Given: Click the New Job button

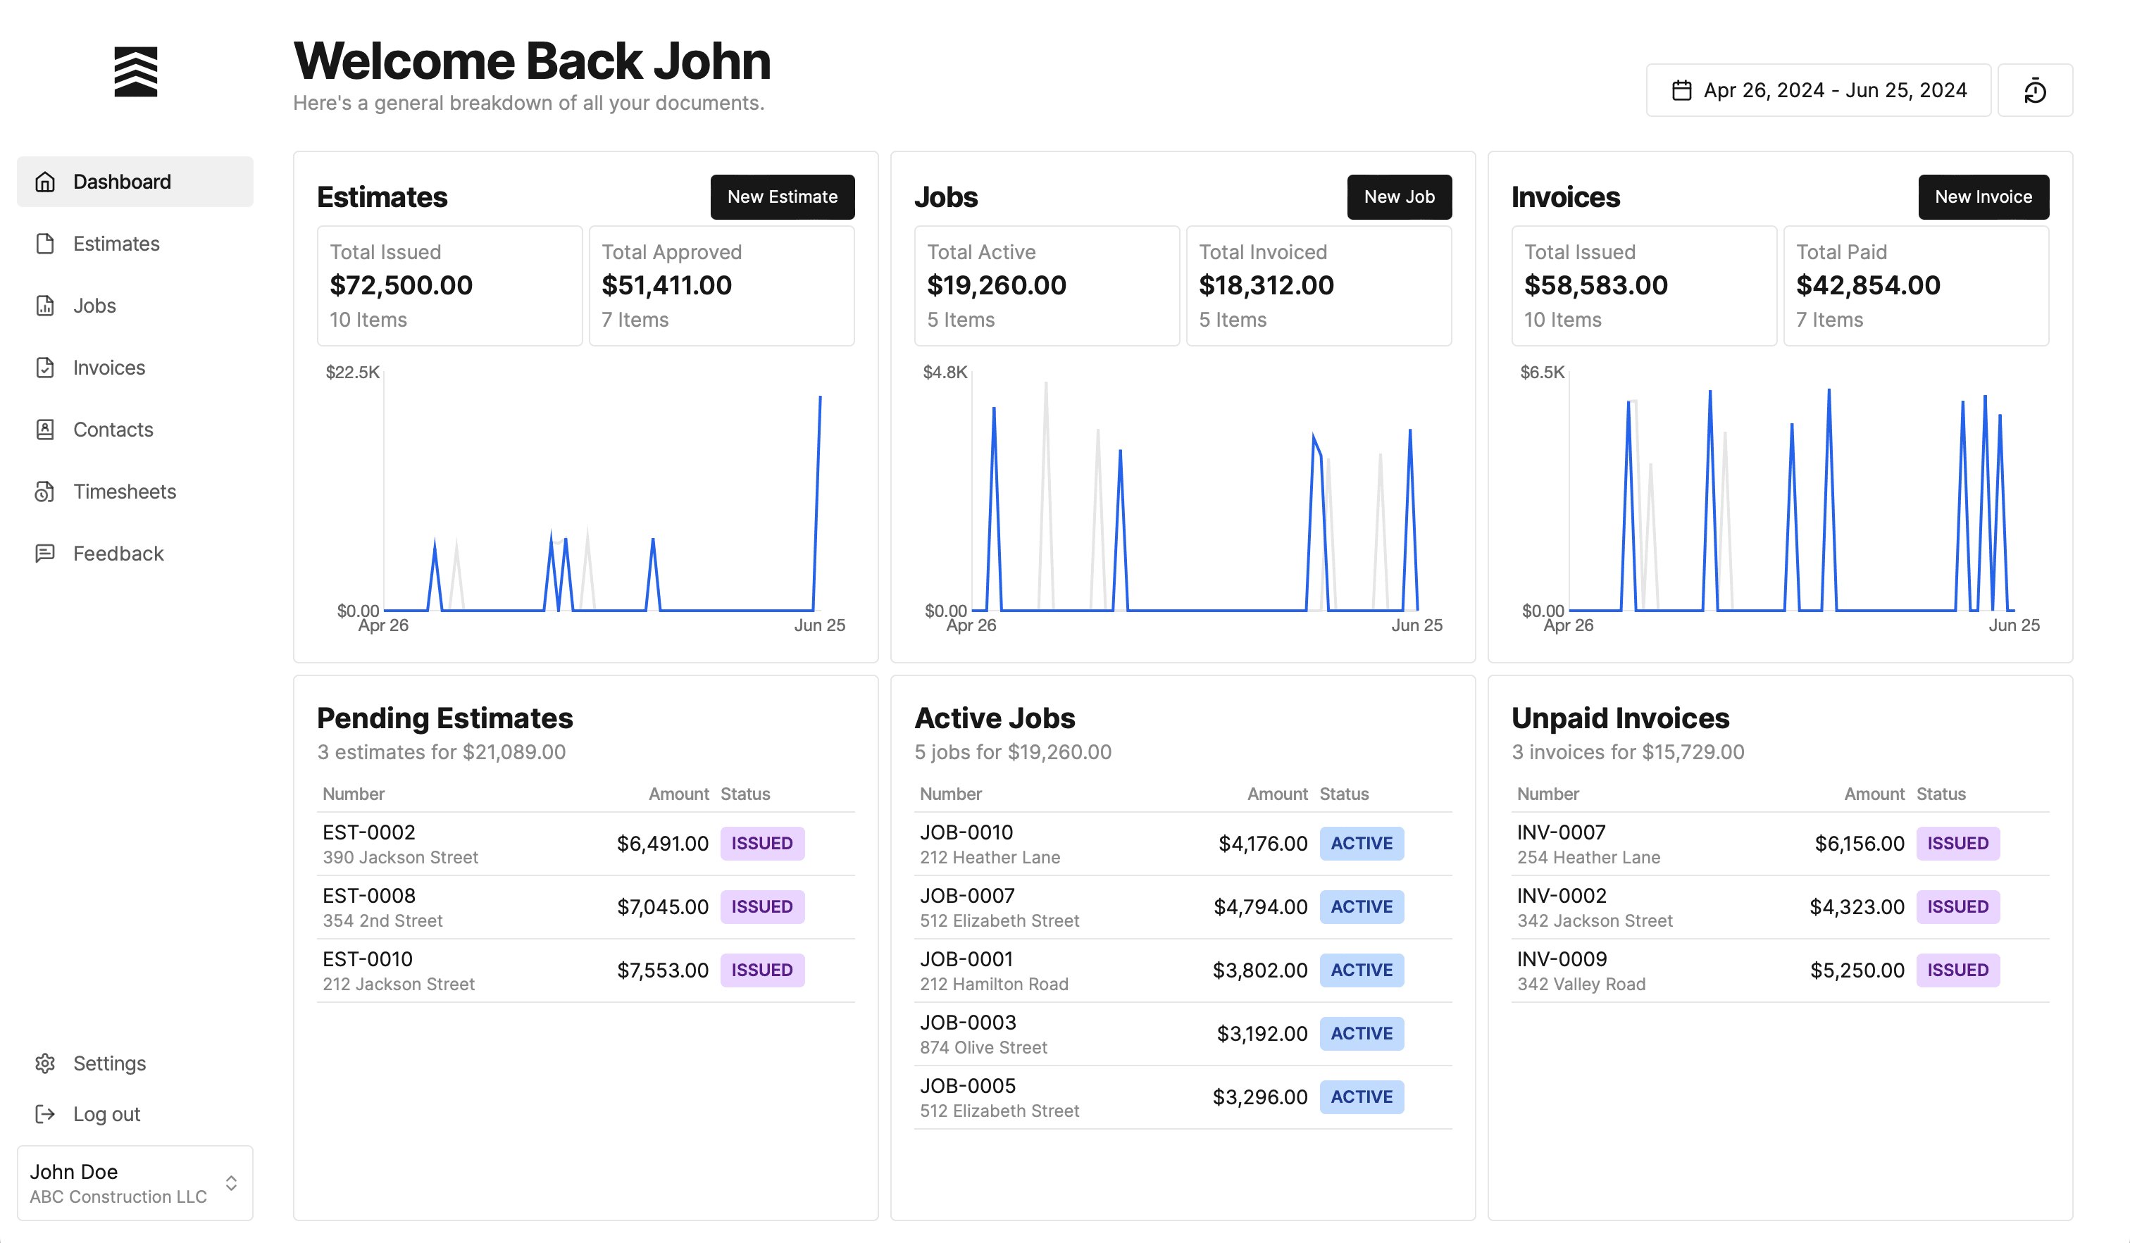Looking at the screenshot, I should [1399, 197].
